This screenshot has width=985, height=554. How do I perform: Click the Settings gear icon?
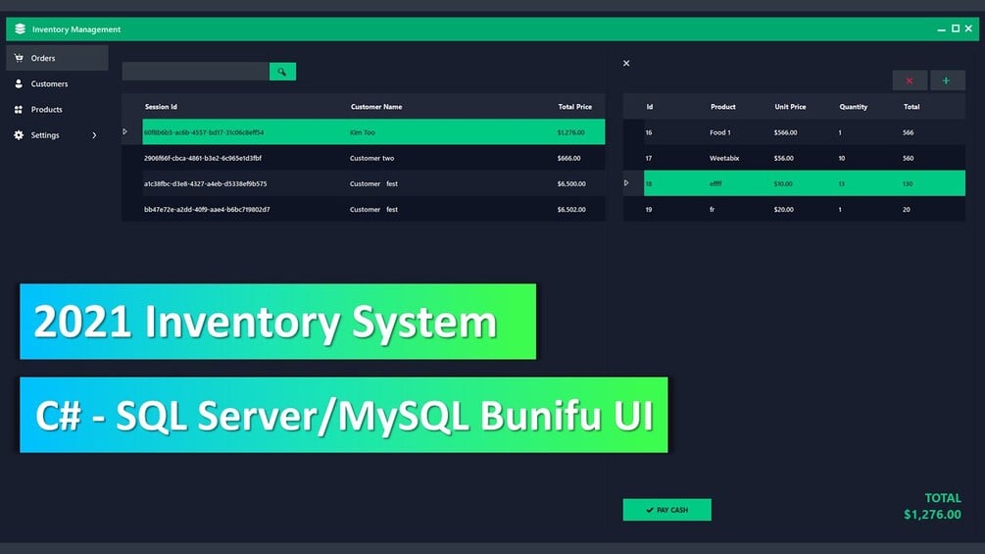click(x=19, y=135)
